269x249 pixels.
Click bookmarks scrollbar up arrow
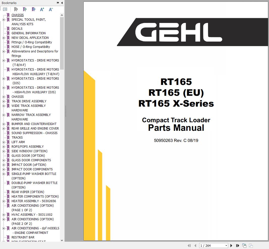click(x=62, y=15)
